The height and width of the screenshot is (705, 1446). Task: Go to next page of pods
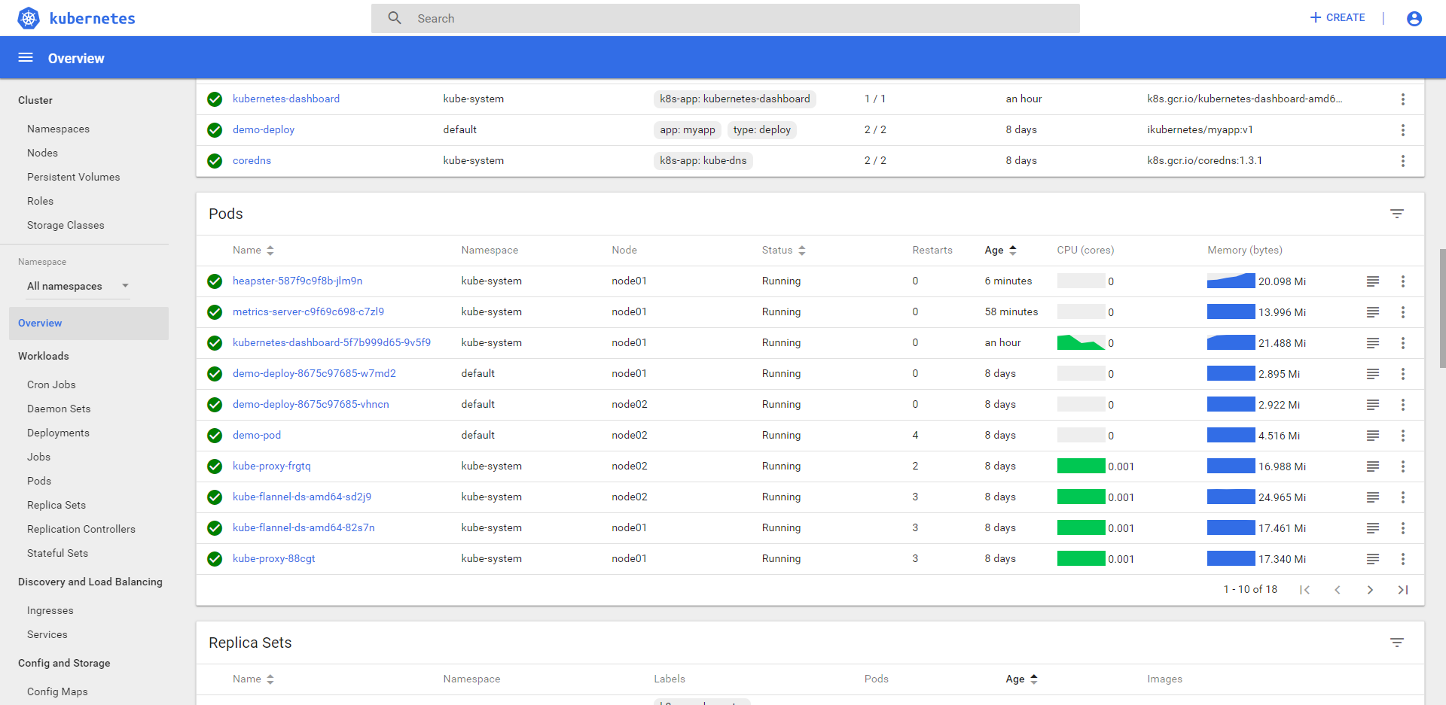[x=1370, y=590]
